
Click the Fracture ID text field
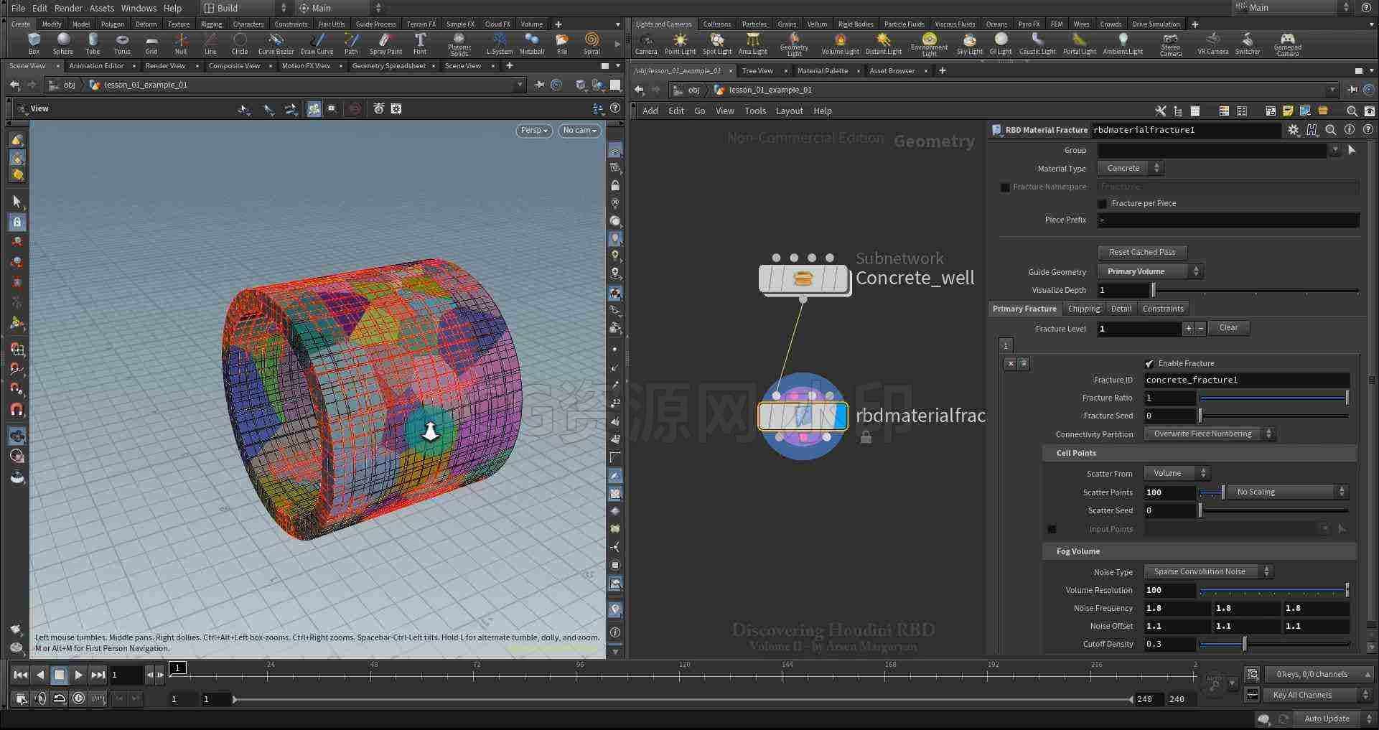point(1246,380)
